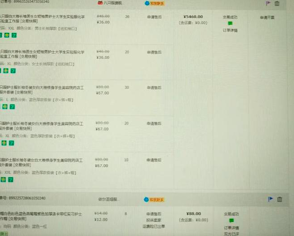Click the flag icon on the first order
Viewport: 294px width, 236px height.
tap(269, 3)
